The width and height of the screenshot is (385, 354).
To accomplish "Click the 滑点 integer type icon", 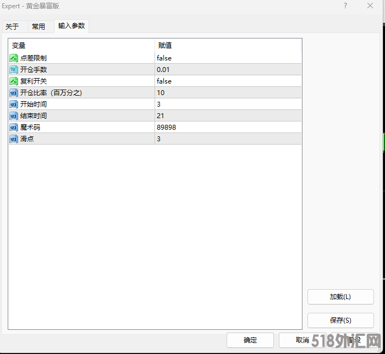I will [x=14, y=139].
